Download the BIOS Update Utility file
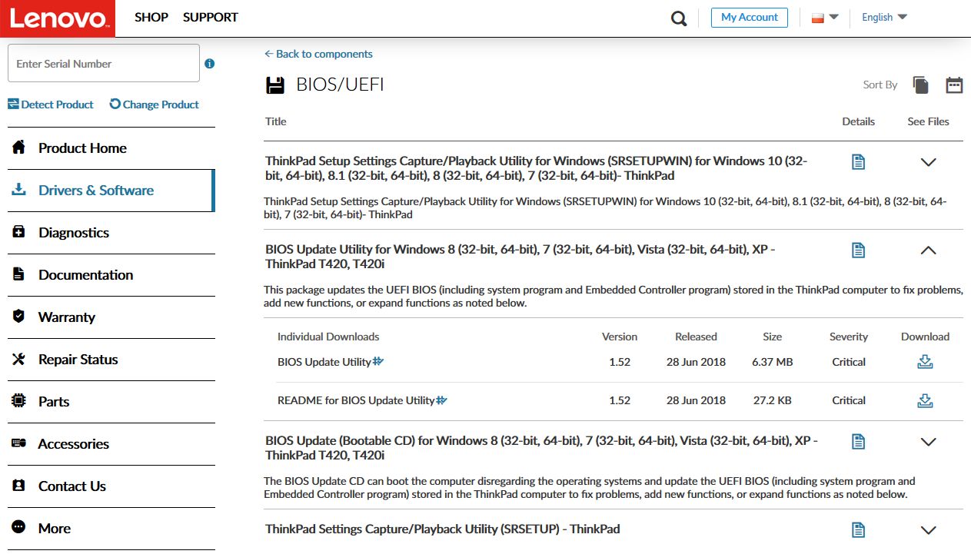The width and height of the screenshot is (971, 554). coord(926,362)
